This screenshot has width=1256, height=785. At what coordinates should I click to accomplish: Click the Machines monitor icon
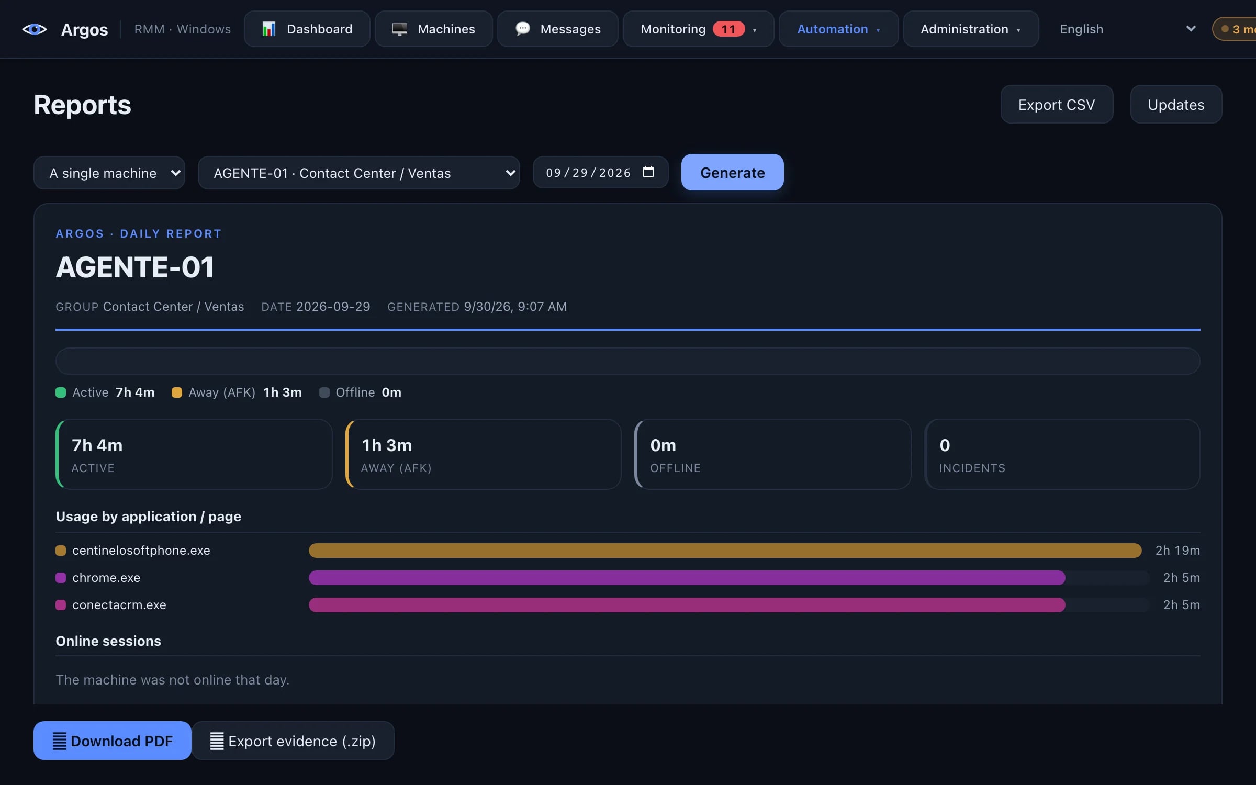coord(400,29)
